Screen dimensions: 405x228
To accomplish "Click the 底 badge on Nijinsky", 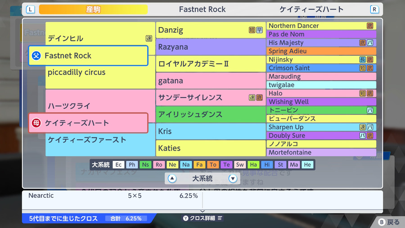I will click(x=370, y=60).
